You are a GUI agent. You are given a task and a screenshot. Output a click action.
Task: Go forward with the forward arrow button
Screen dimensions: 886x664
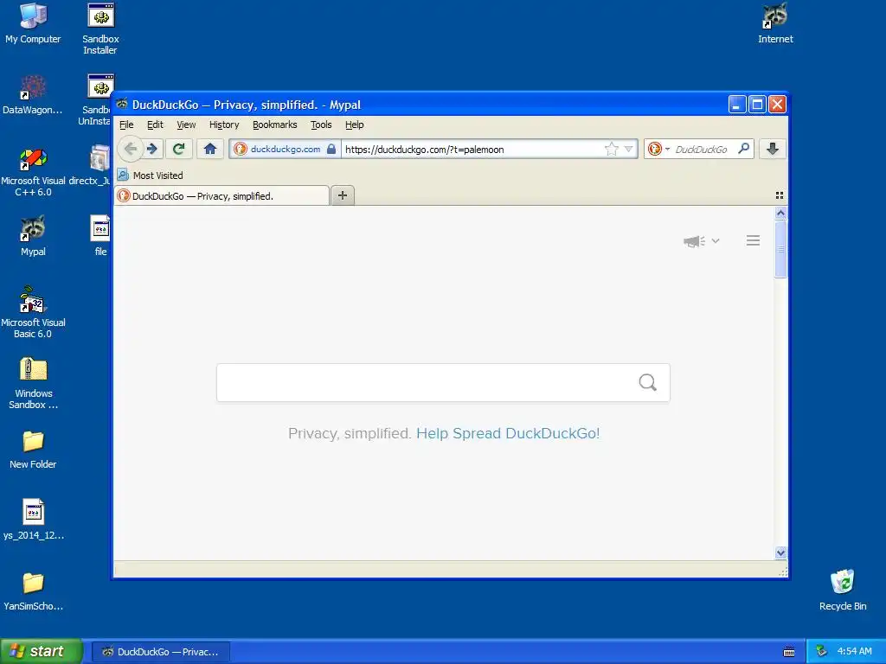pyautogui.click(x=152, y=149)
